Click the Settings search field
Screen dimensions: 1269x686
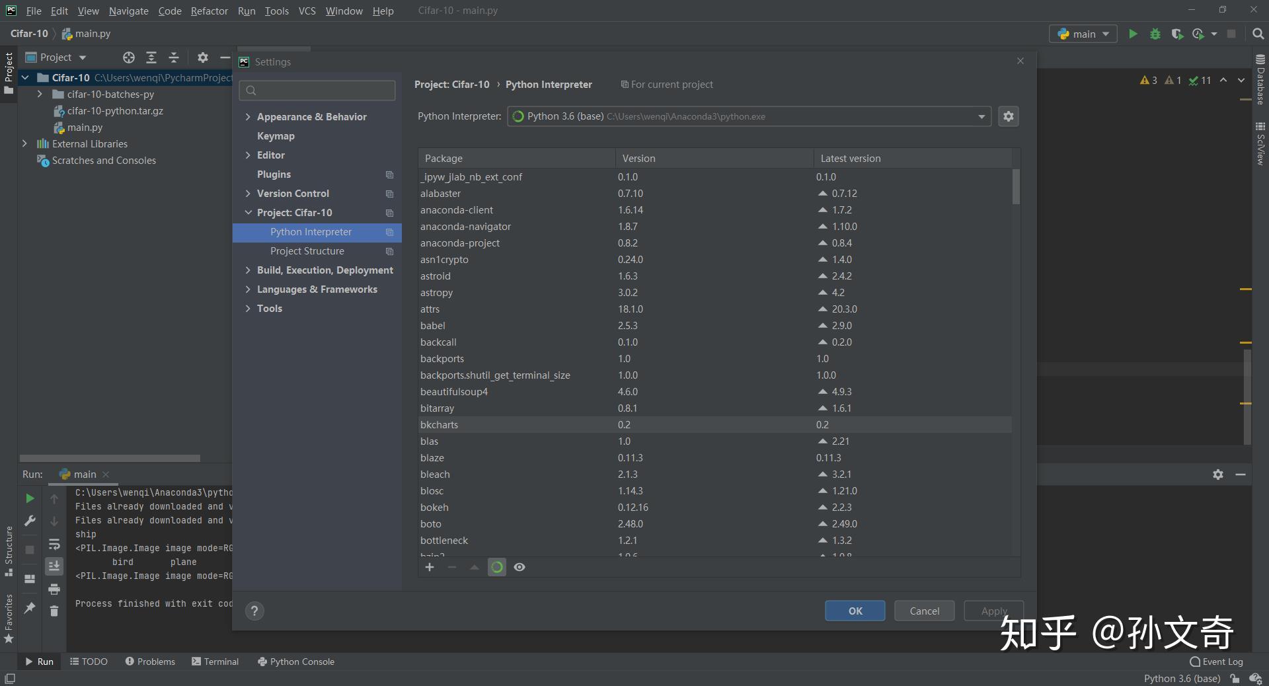317,91
